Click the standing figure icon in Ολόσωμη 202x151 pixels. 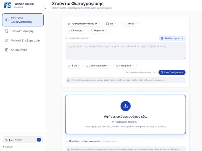[x=69, y=30]
